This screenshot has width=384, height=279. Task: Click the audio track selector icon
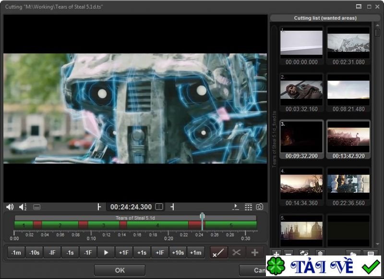23,207
